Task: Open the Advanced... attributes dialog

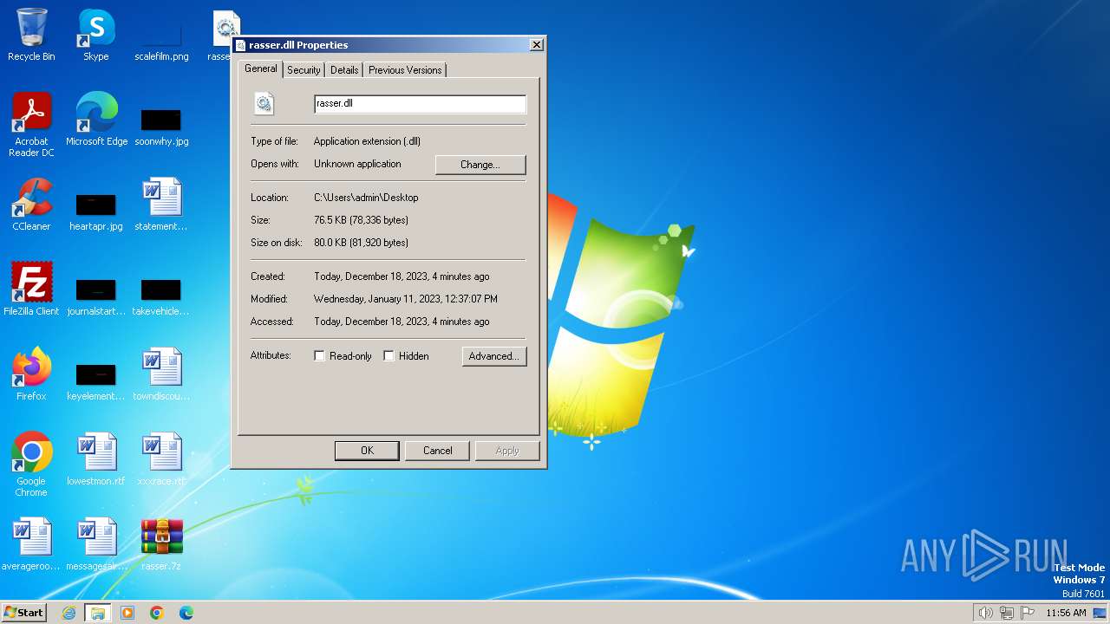Action: pyautogui.click(x=494, y=356)
